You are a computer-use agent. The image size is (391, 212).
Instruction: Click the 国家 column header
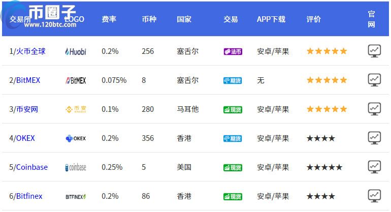(x=184, y=19)
